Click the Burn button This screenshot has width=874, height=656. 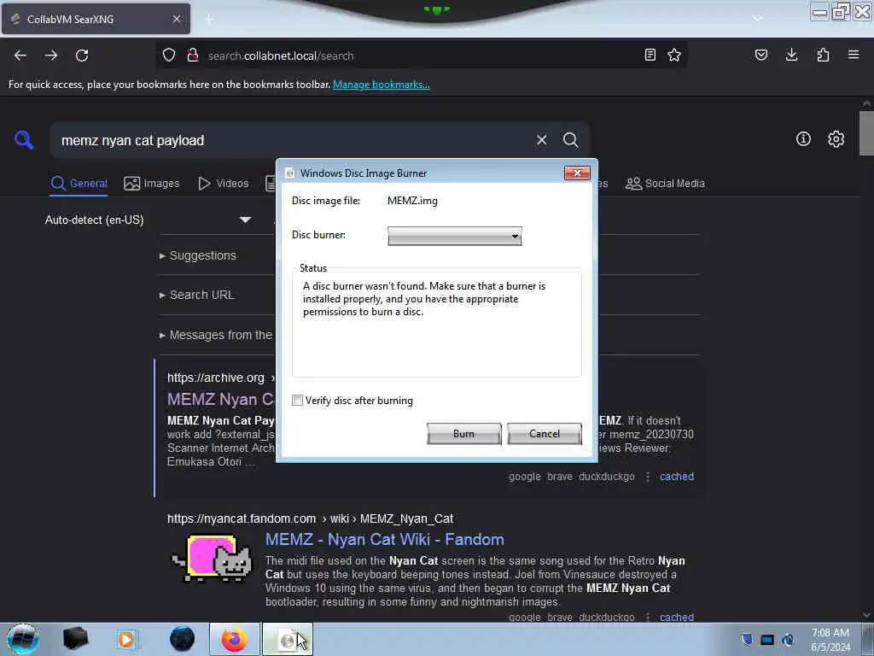(463, 434)
